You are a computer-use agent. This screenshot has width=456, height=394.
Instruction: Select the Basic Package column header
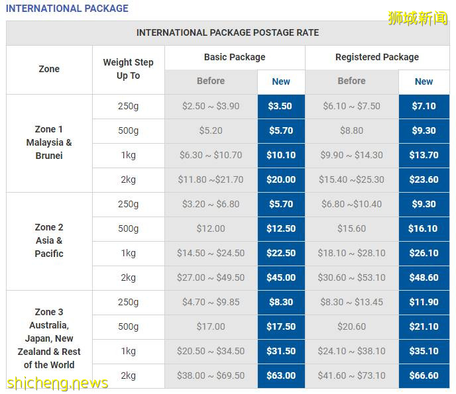click(235, 57)
